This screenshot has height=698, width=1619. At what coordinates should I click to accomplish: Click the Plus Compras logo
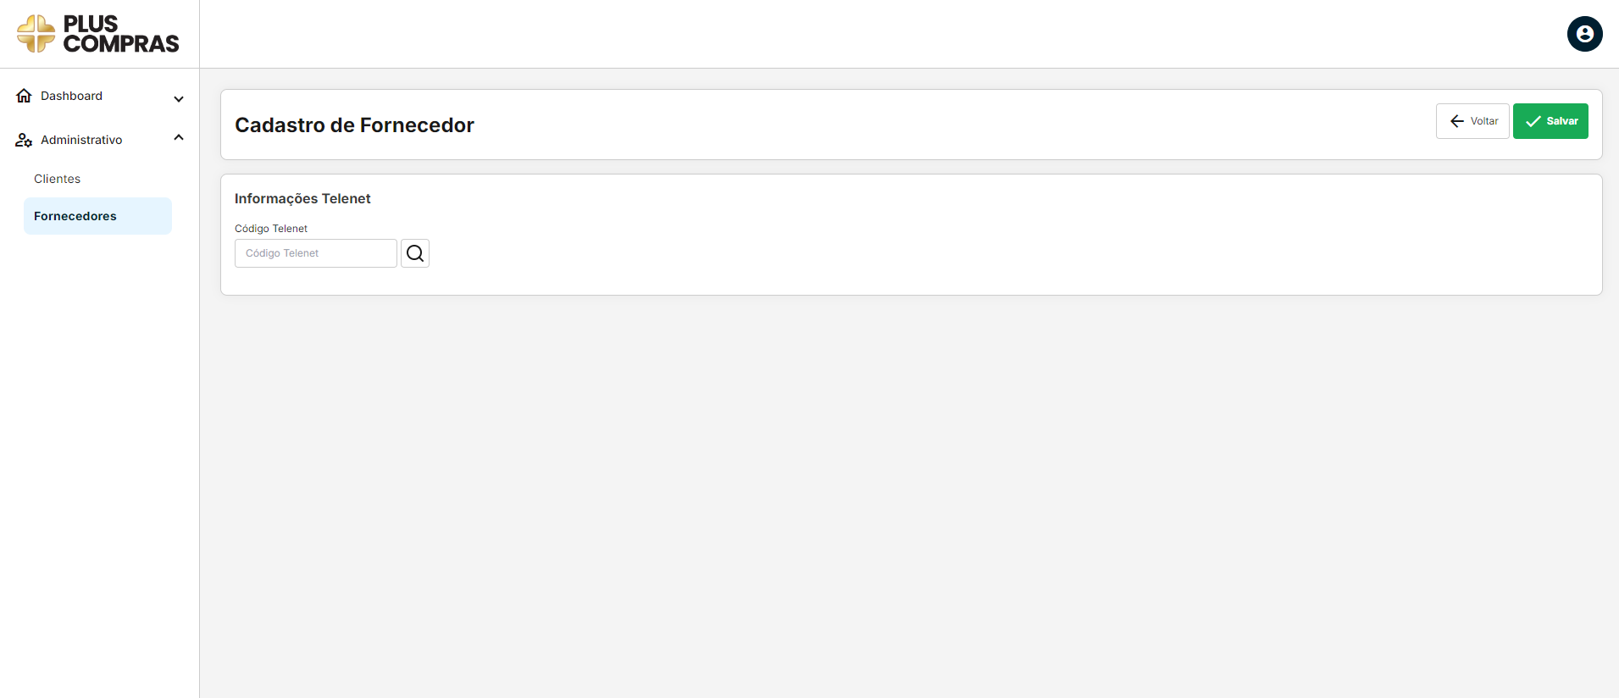tap(97, 34)
